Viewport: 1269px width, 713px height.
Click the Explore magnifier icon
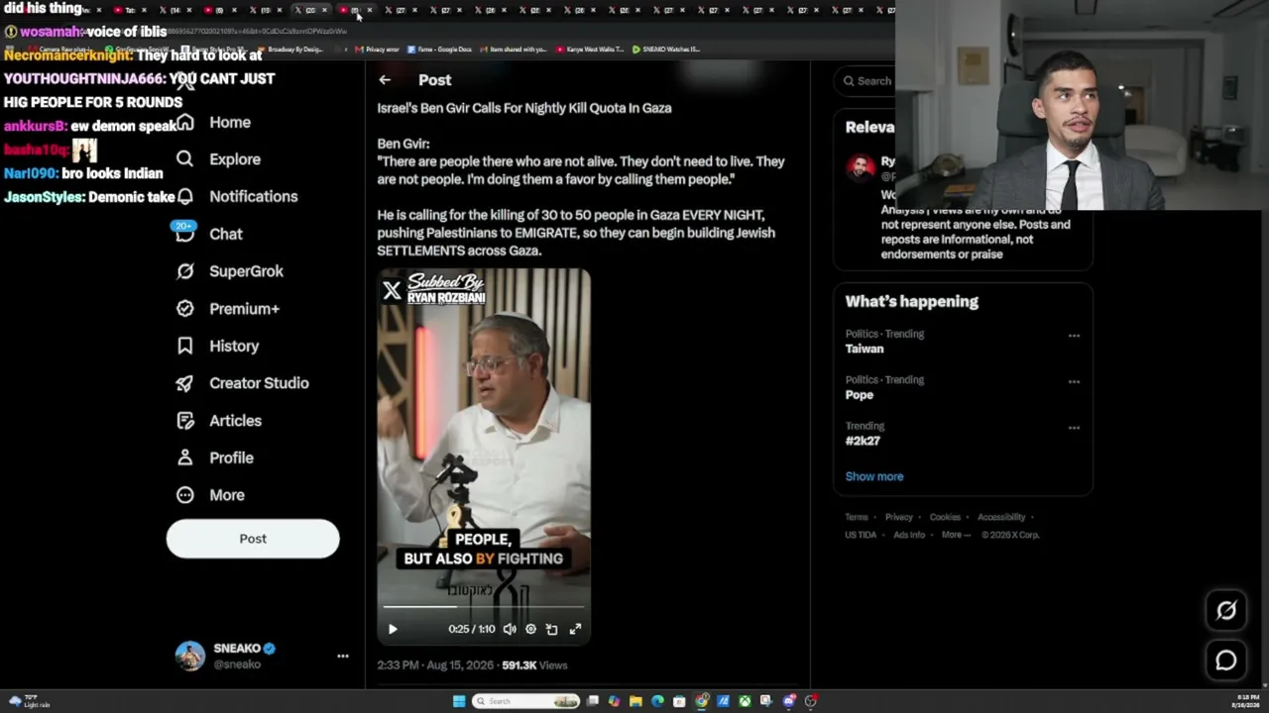tap(184, 159)
